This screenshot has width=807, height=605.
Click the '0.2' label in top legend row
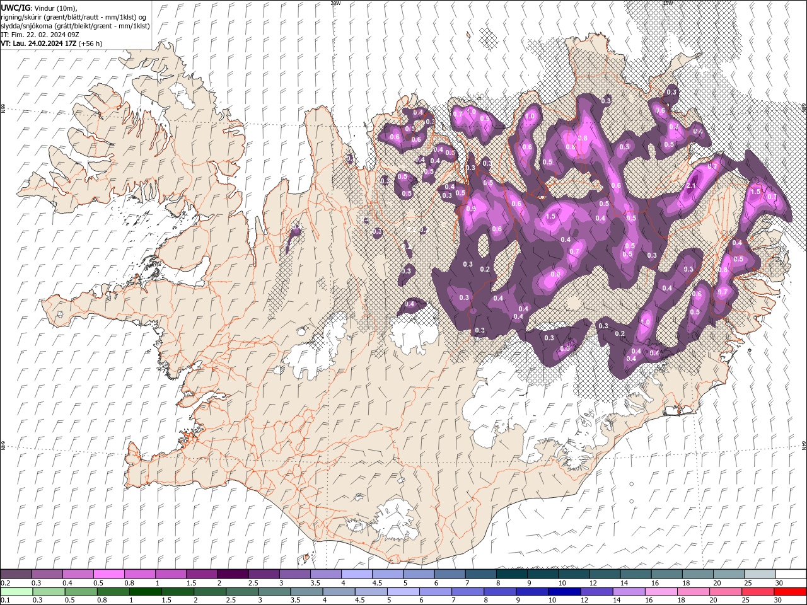point(6,584)
